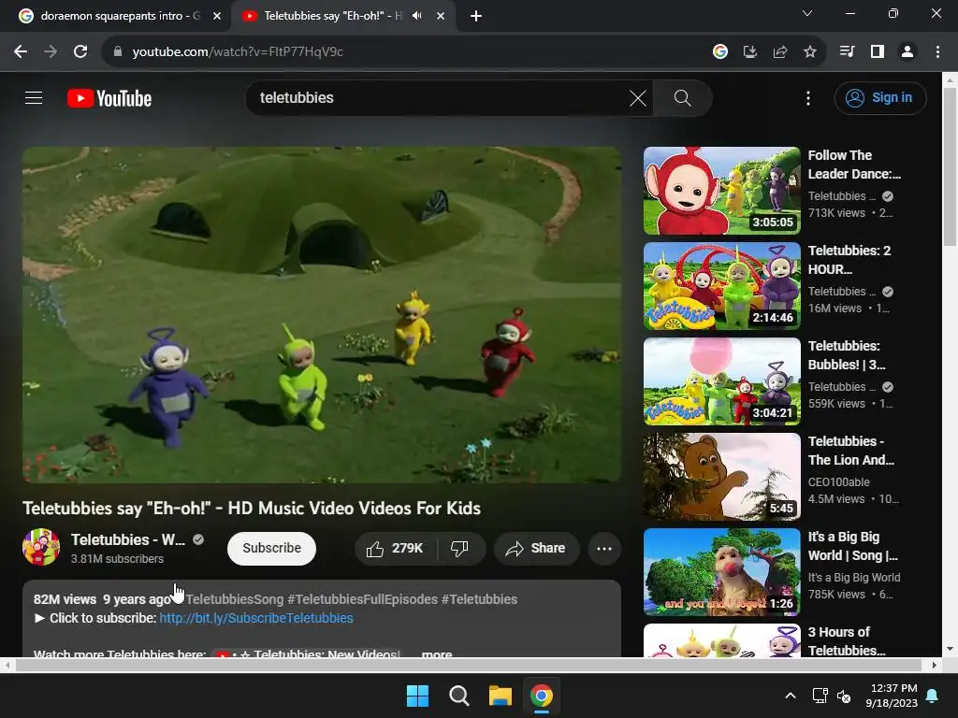Close the Teletubbies YouTube tab
Screen dimensions: 958x718
tap(441, 16)
